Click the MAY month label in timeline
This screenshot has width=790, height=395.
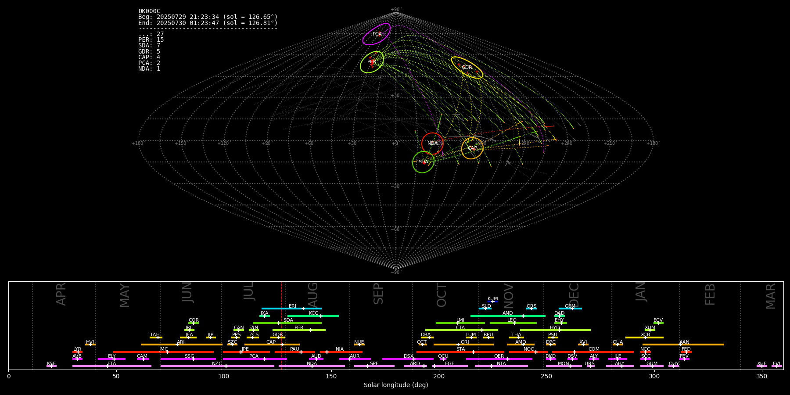125,295
